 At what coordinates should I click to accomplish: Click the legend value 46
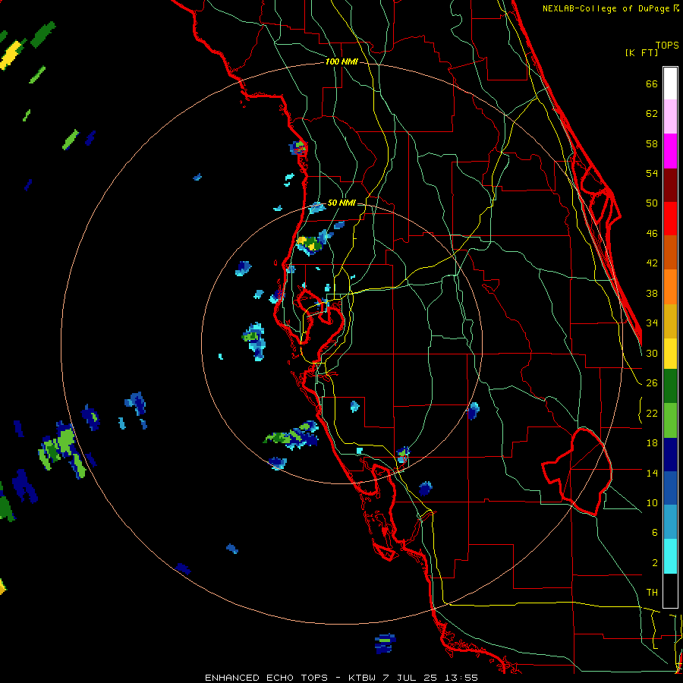click(652, 234)
